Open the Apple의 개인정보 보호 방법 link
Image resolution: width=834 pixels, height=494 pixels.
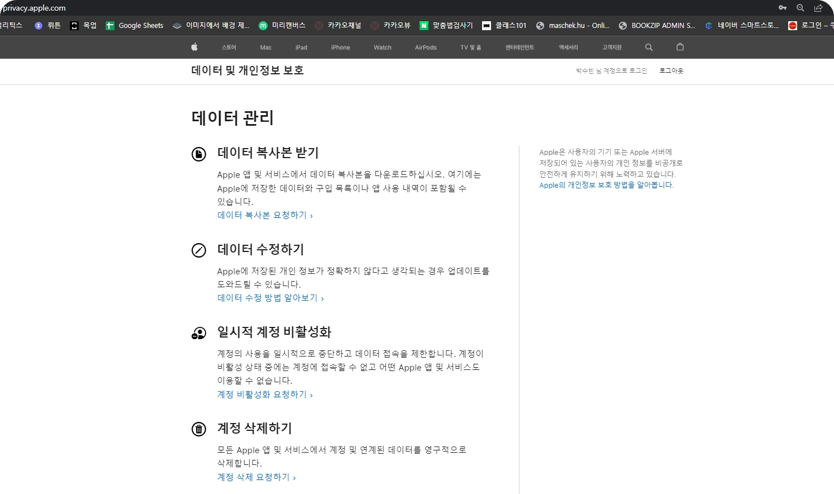click(606, 185)
